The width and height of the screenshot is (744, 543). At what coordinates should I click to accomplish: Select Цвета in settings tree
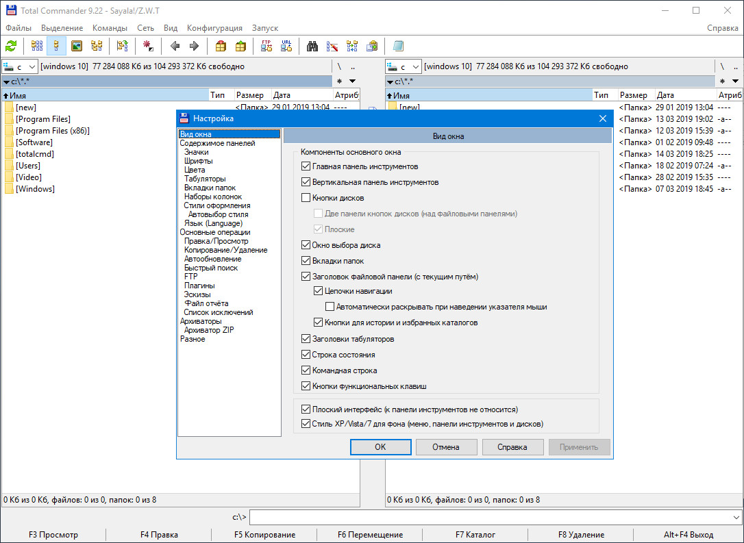(x=195, y=170)
